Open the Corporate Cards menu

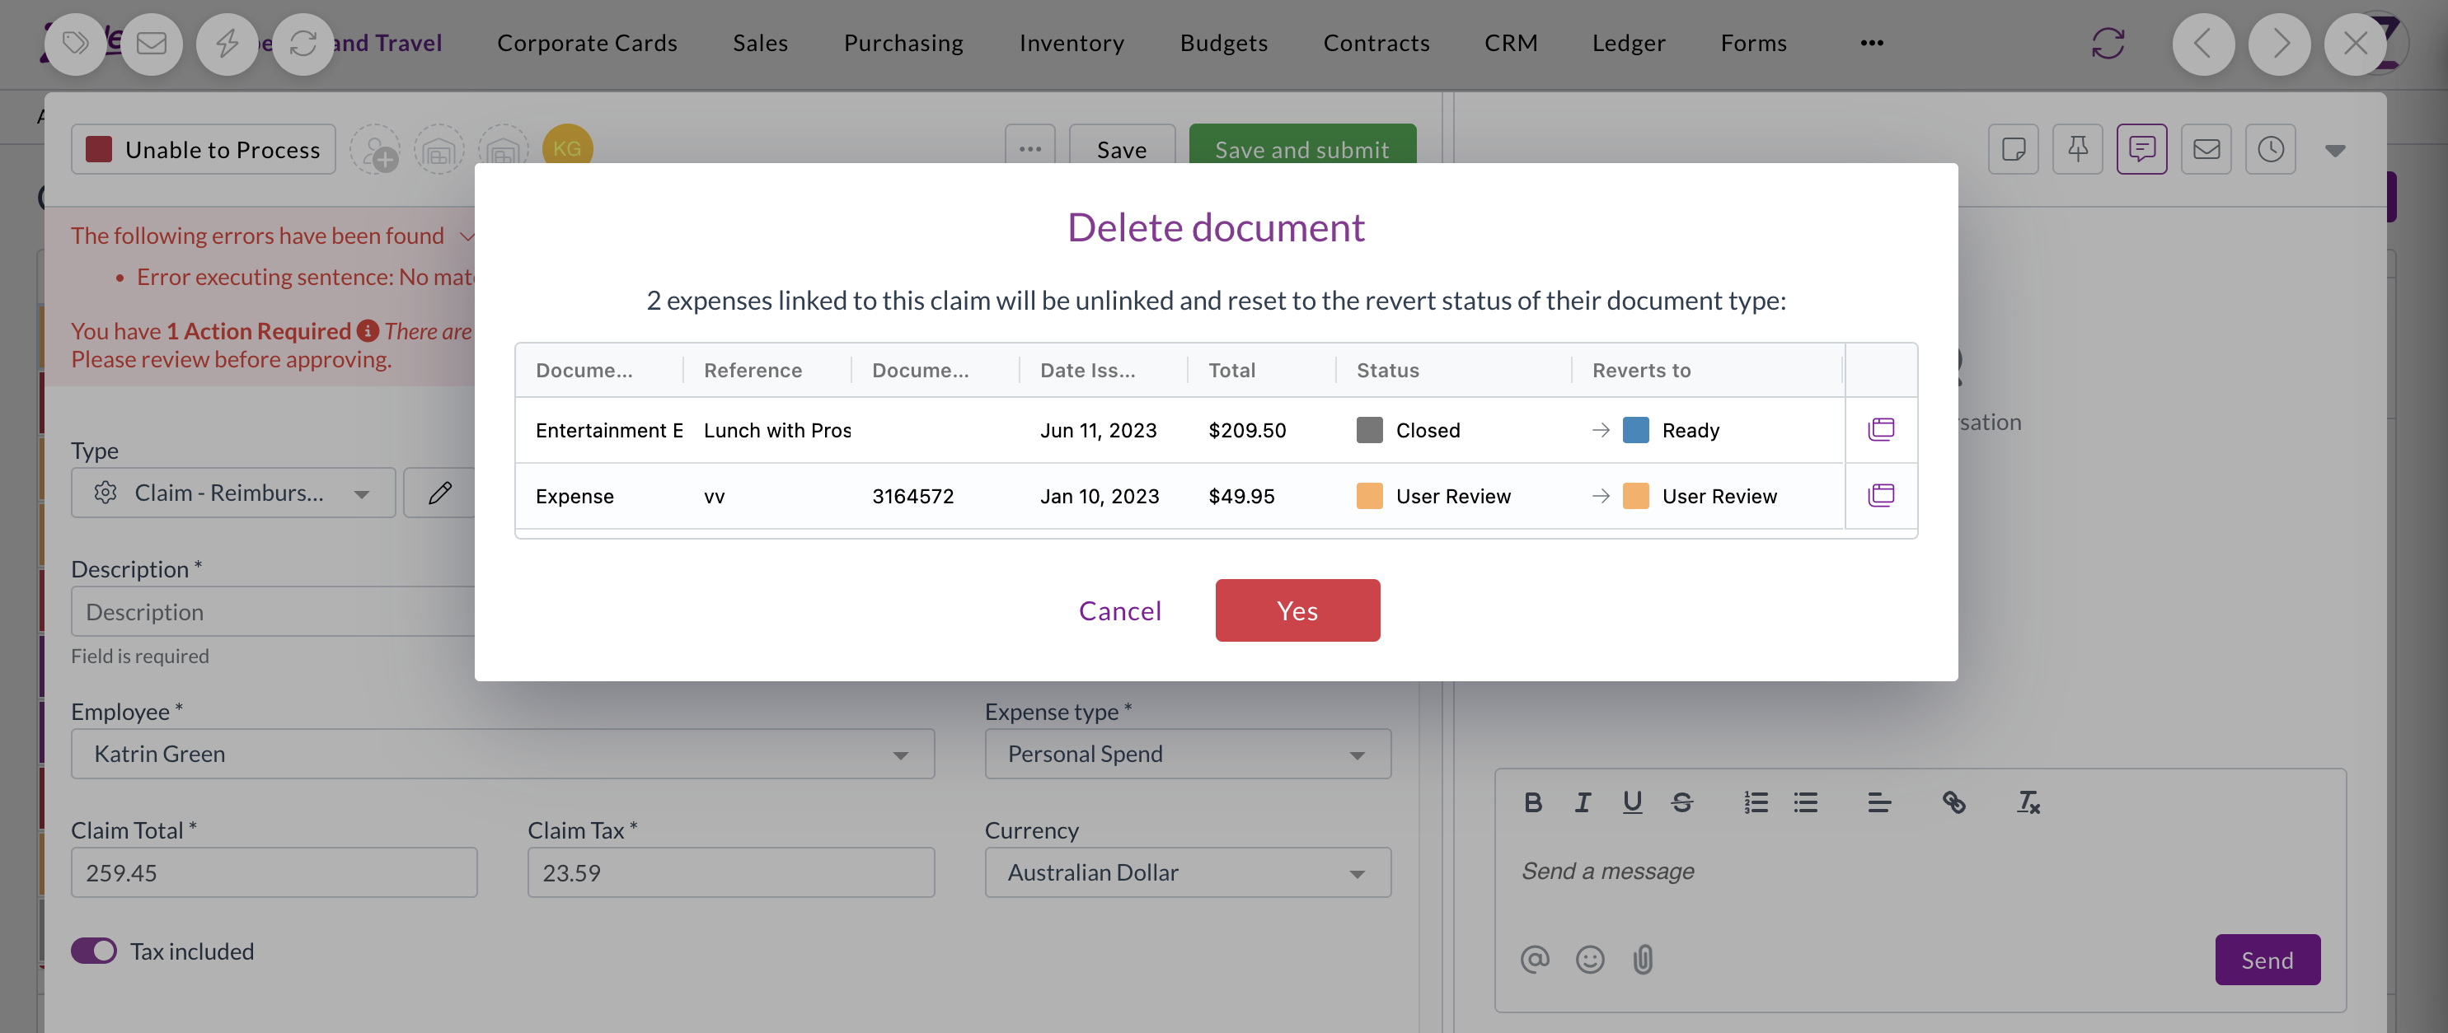pos(588,43)
